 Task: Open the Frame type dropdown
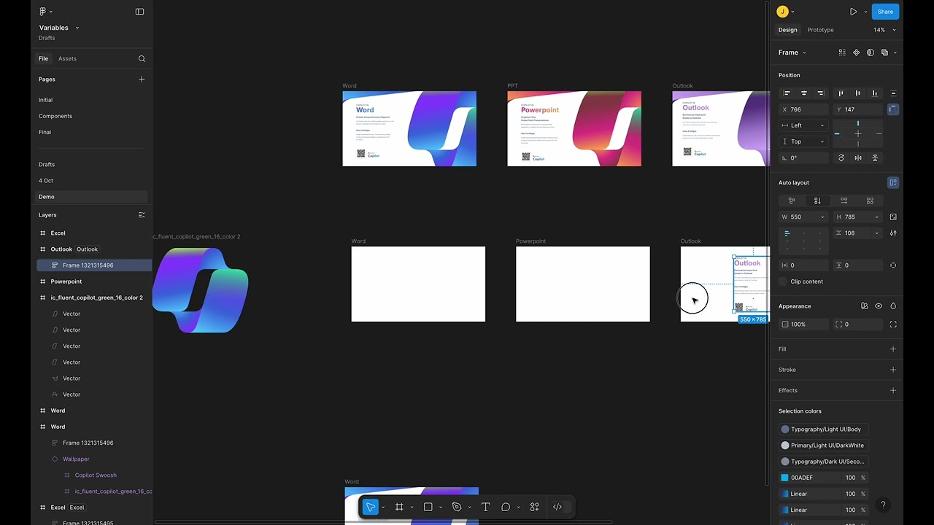tap(792, 52)
